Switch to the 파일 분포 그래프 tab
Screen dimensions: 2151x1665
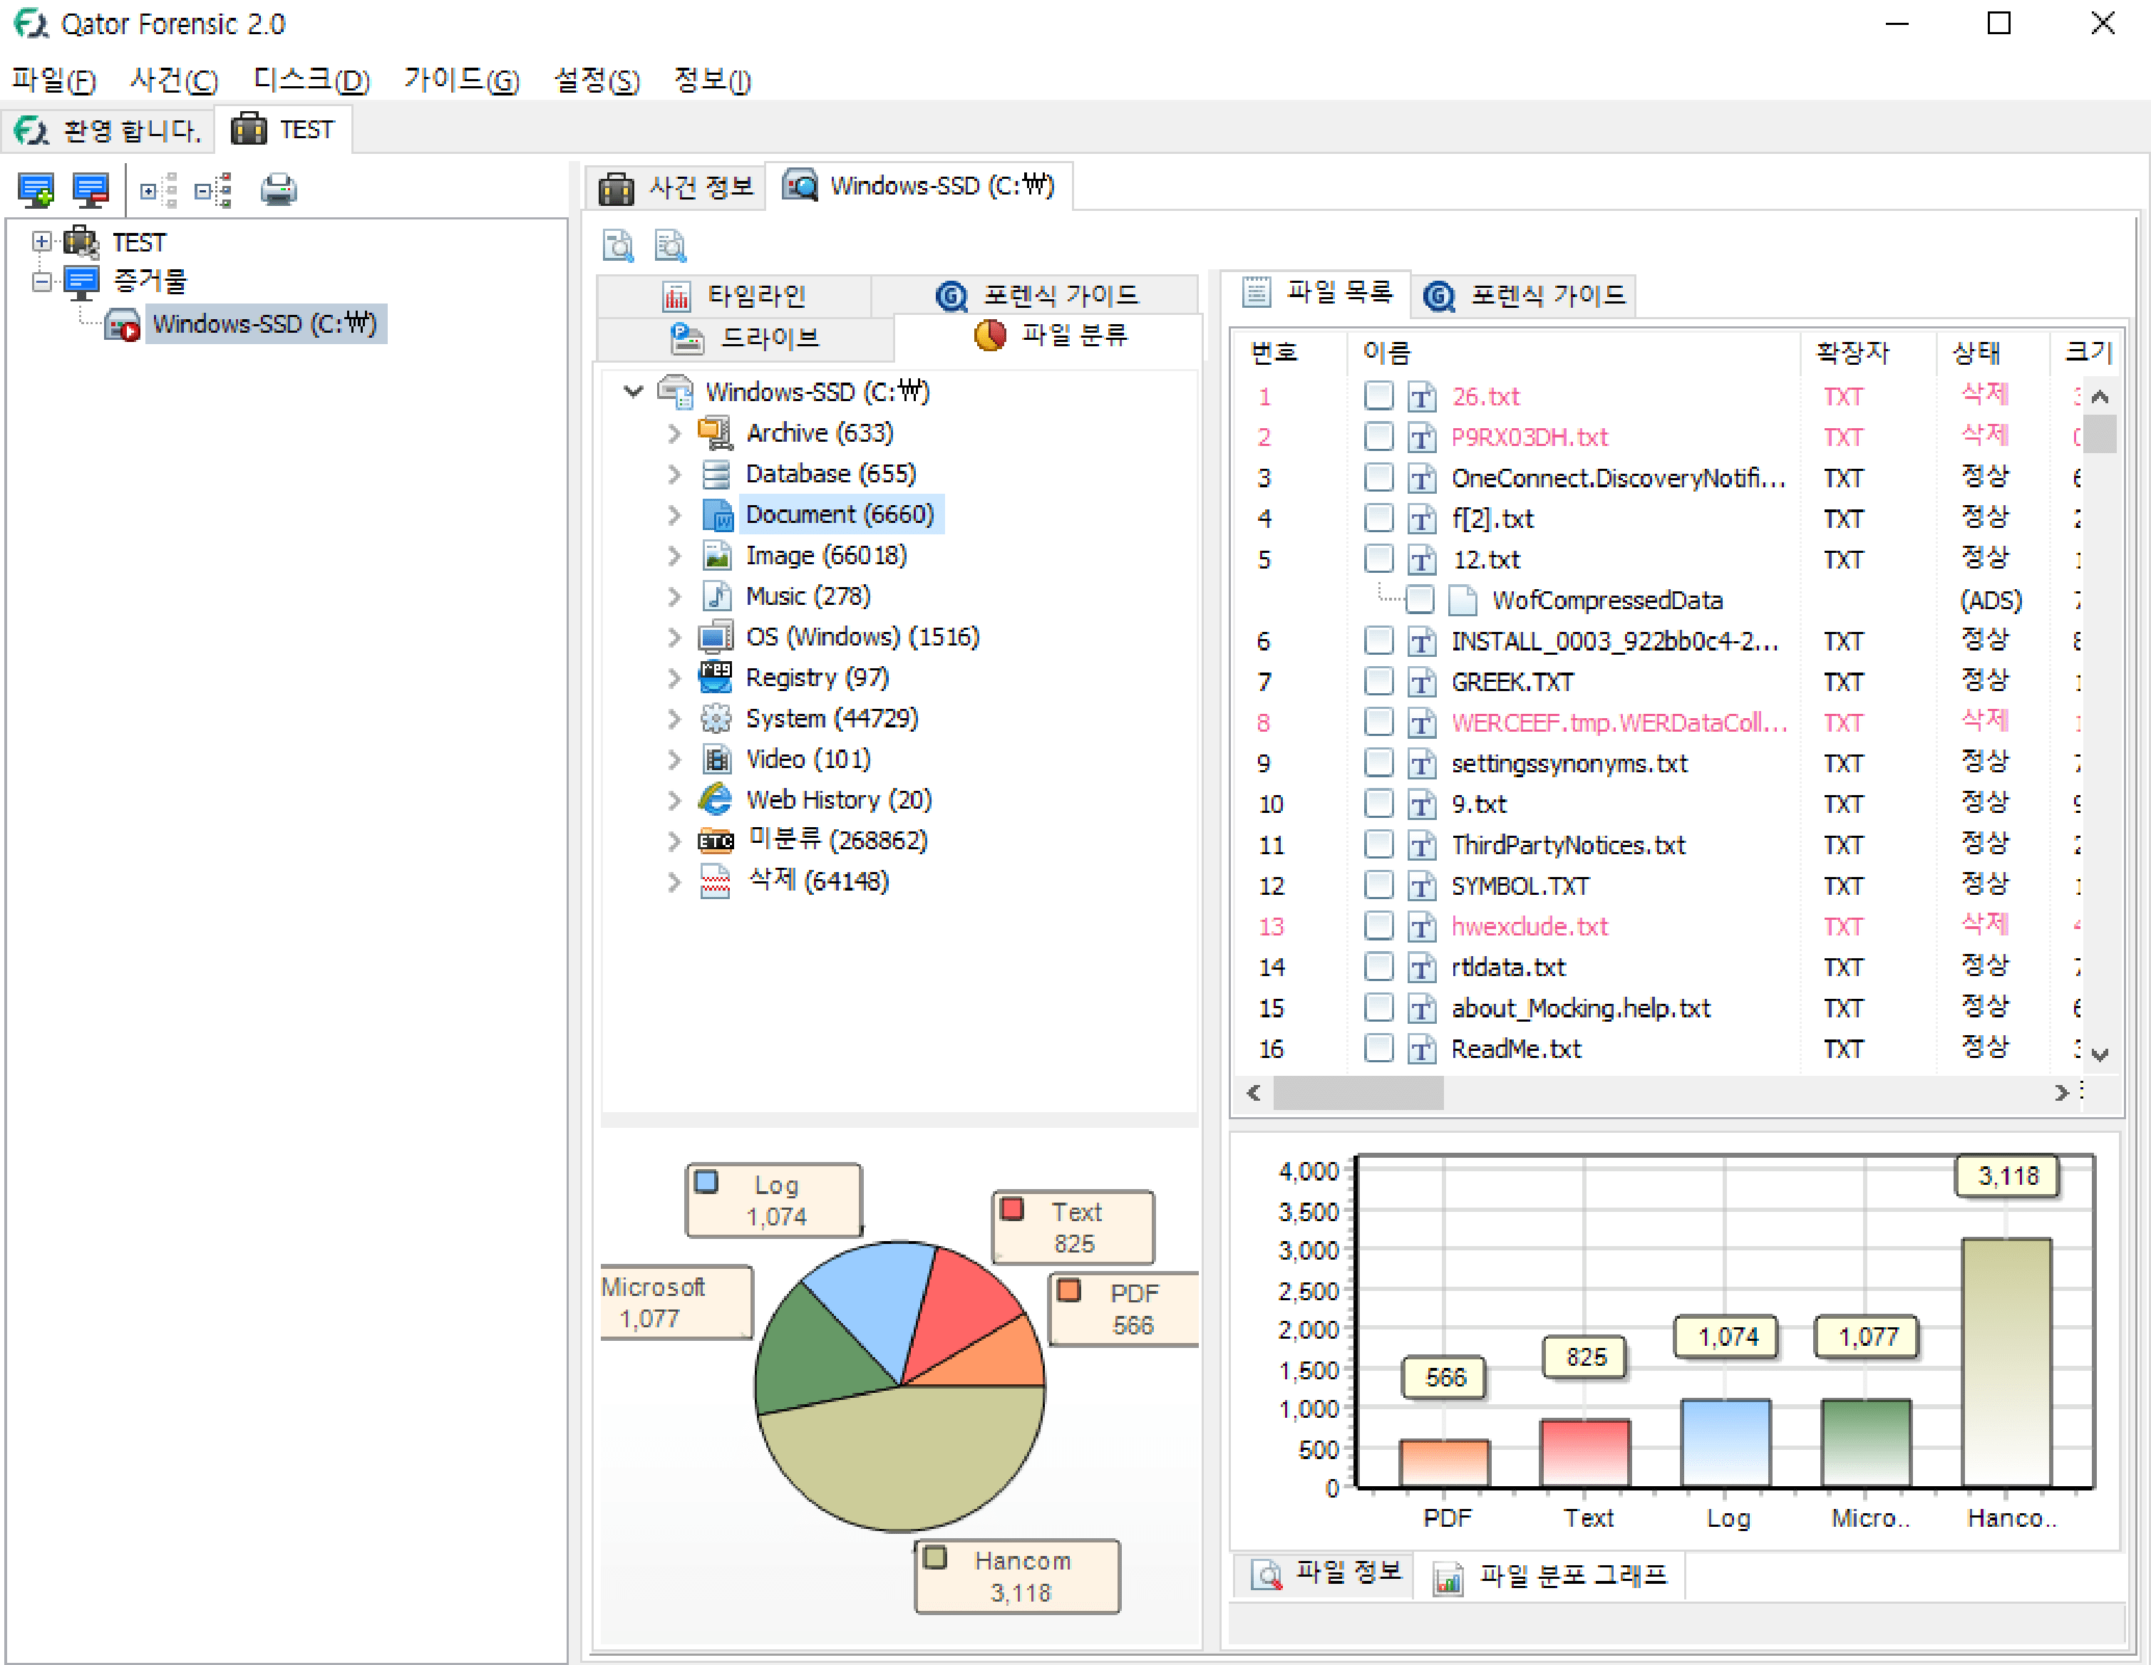pyautogui.click(x=1549, y=1577)
